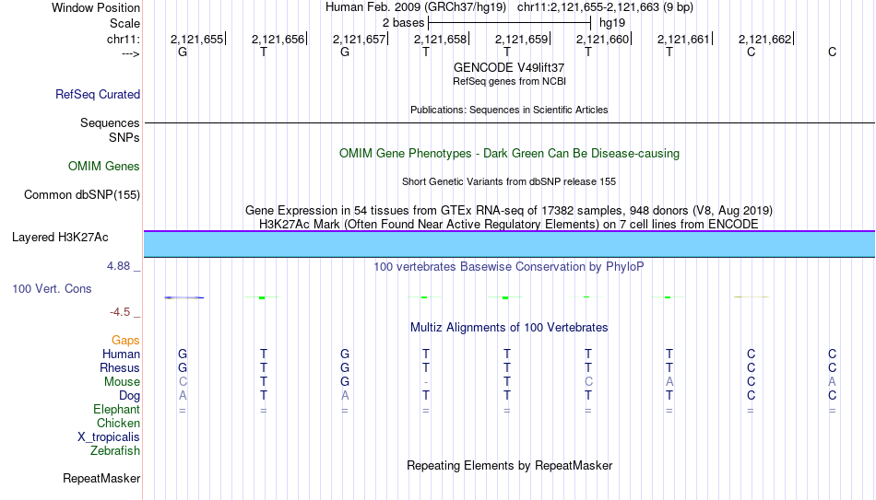Click 'Short Genetic Variants from dbSNP release 155'
876x500 pixels.
(x=509, y=182)
